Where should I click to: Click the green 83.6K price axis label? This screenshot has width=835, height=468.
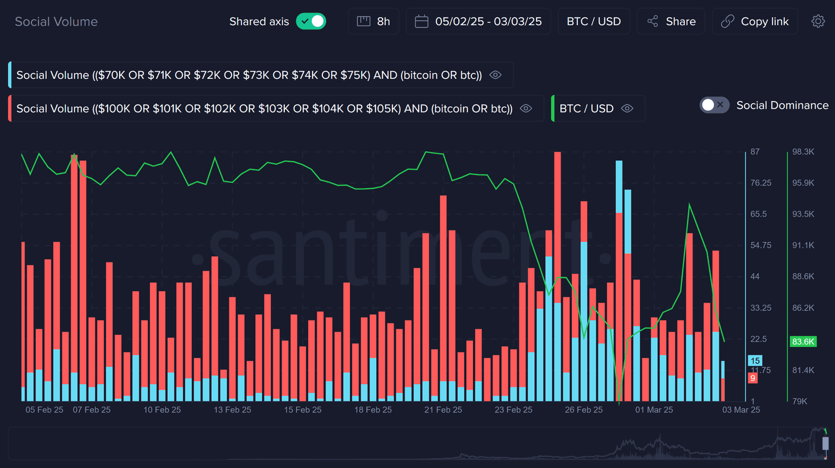(803, 342)
